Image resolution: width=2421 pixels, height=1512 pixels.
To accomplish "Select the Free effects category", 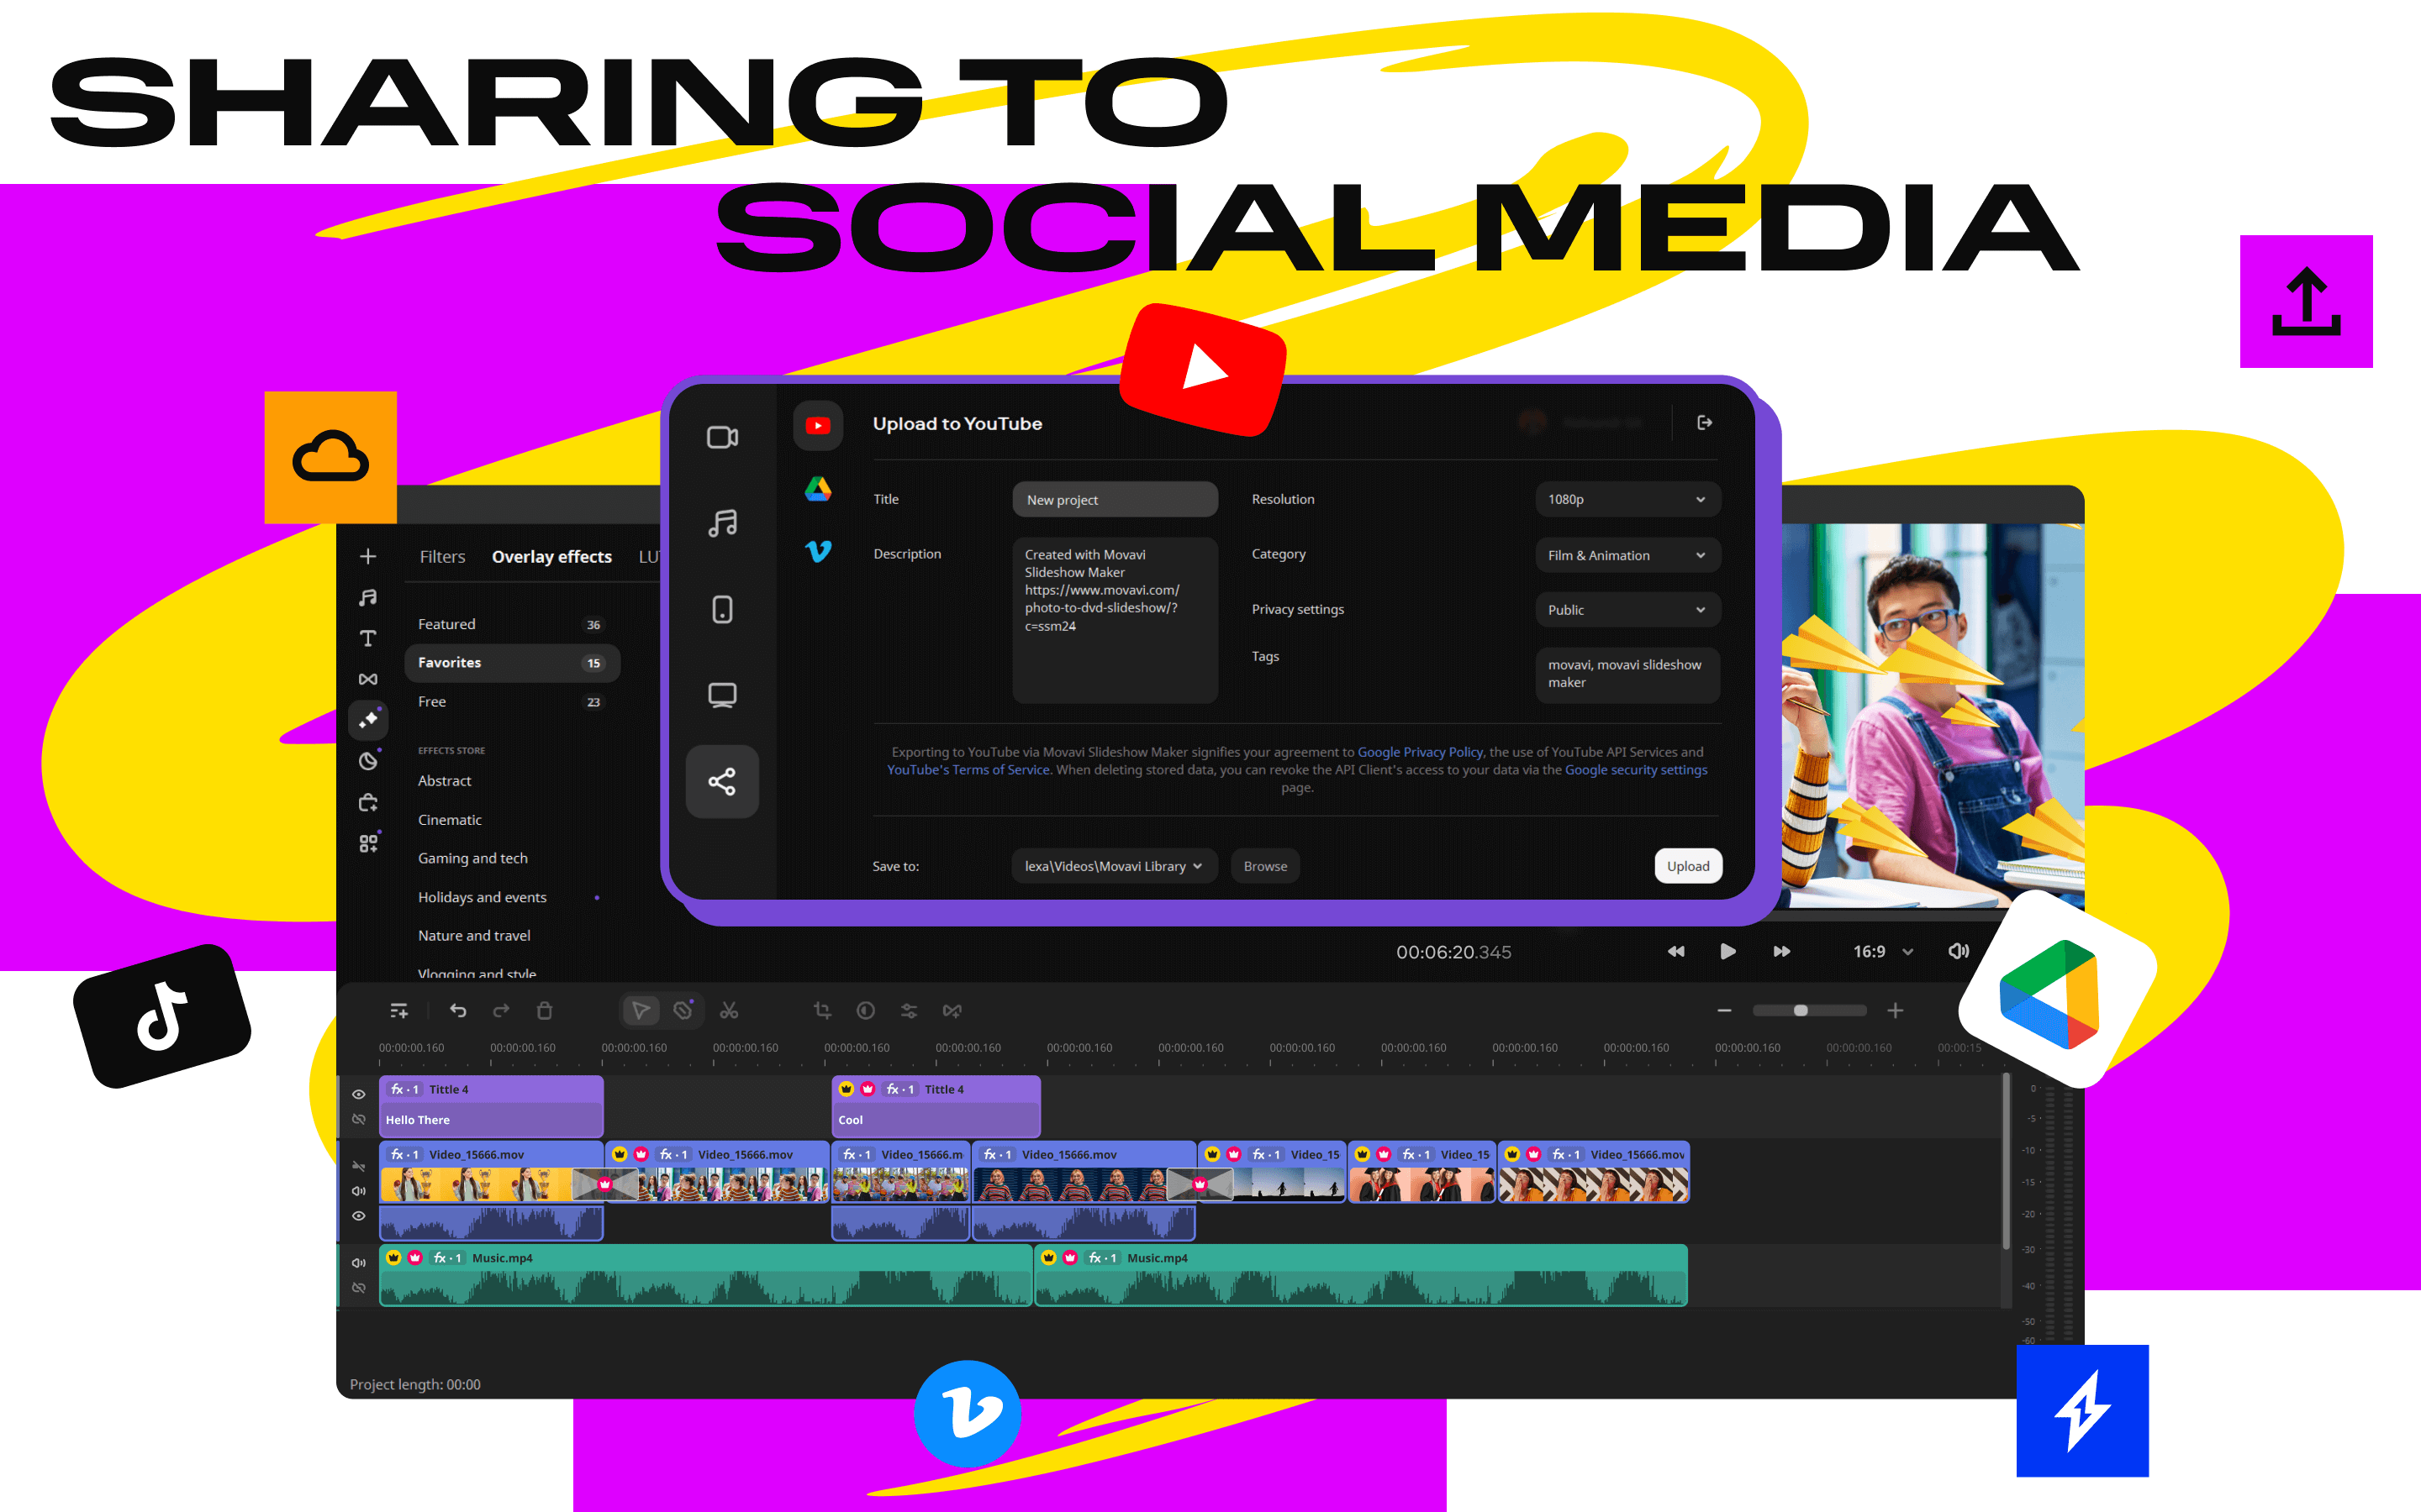I will click(x=511, y=702).
